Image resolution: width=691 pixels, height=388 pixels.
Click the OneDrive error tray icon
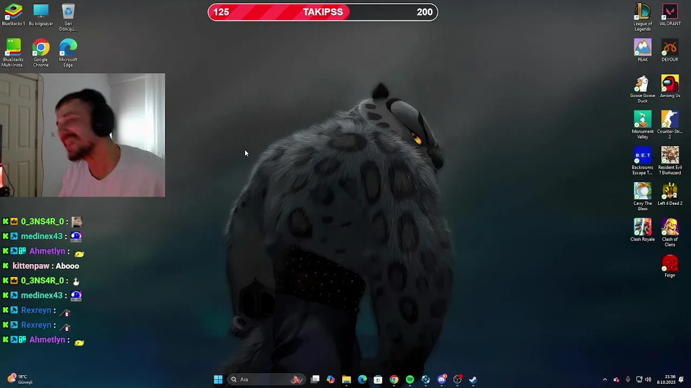[617, 379]
